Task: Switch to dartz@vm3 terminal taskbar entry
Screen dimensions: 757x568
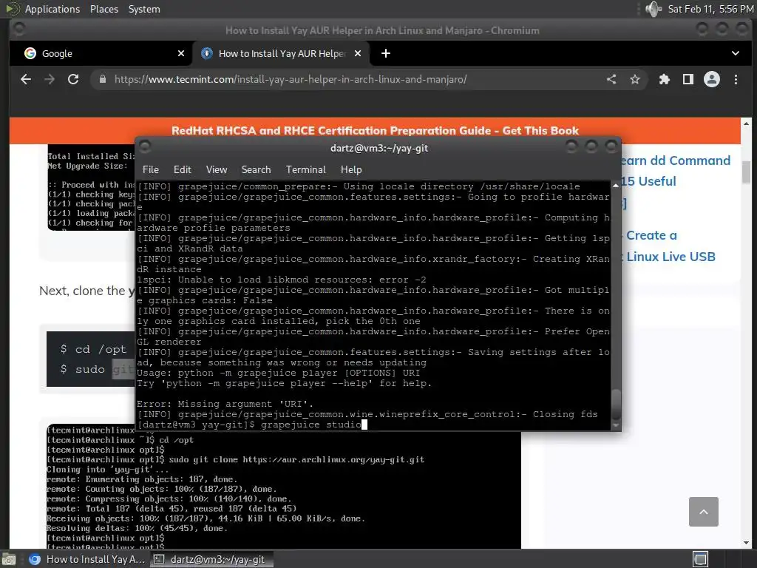Action: click(x=211, y=559)
